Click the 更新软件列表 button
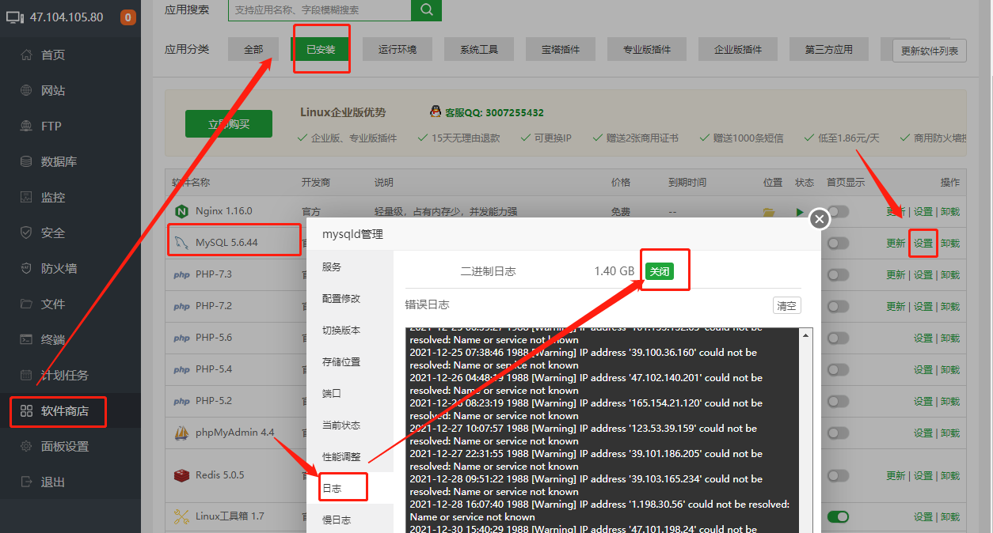 (x=930, y=51)
